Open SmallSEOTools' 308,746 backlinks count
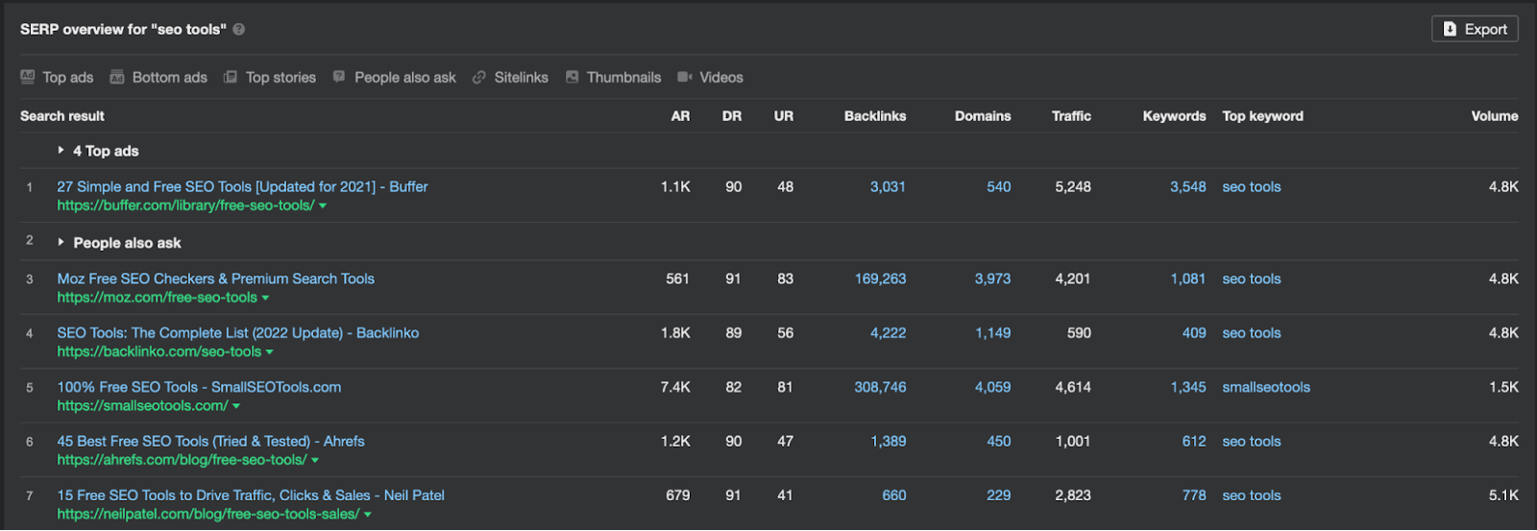 (880, 388)
